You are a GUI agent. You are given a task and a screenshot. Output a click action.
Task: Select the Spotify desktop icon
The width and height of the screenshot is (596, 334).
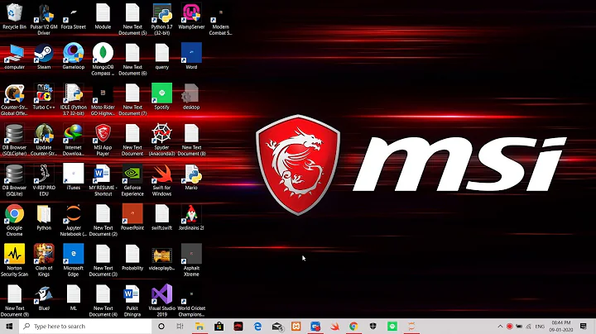161,97
